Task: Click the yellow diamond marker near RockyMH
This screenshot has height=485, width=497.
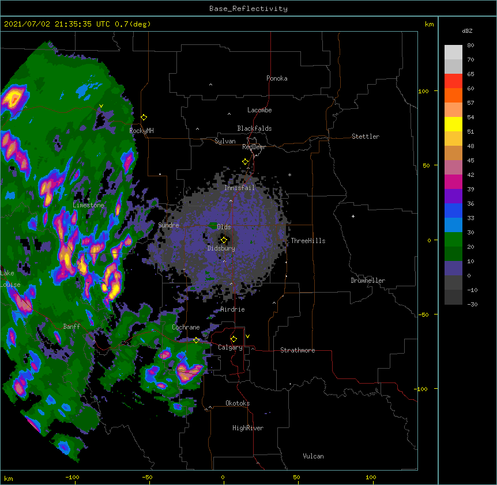Action: pyautogui.click(x=144, y=118)
